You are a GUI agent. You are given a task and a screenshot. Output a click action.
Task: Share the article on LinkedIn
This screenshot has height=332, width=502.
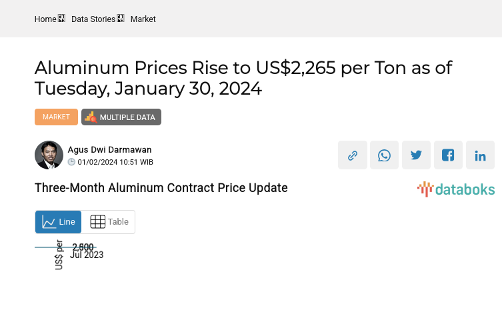click(x=481, y=155)
